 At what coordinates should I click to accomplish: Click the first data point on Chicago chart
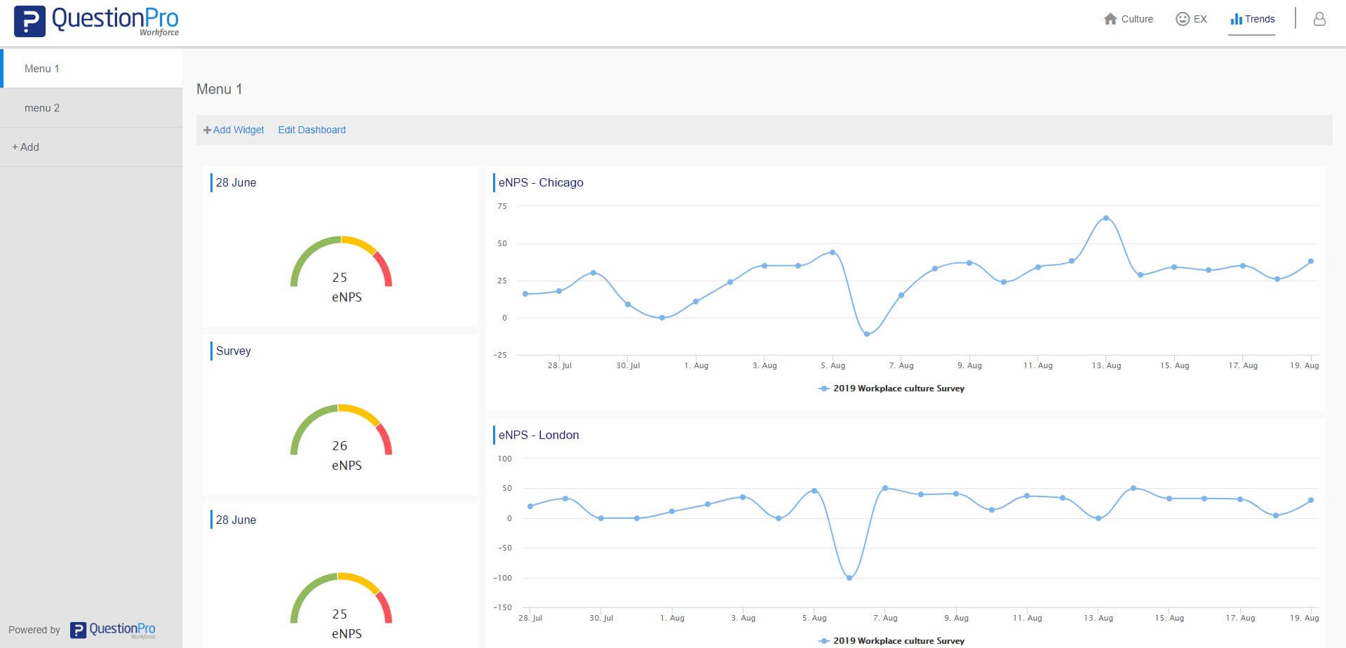pos(525,294)
